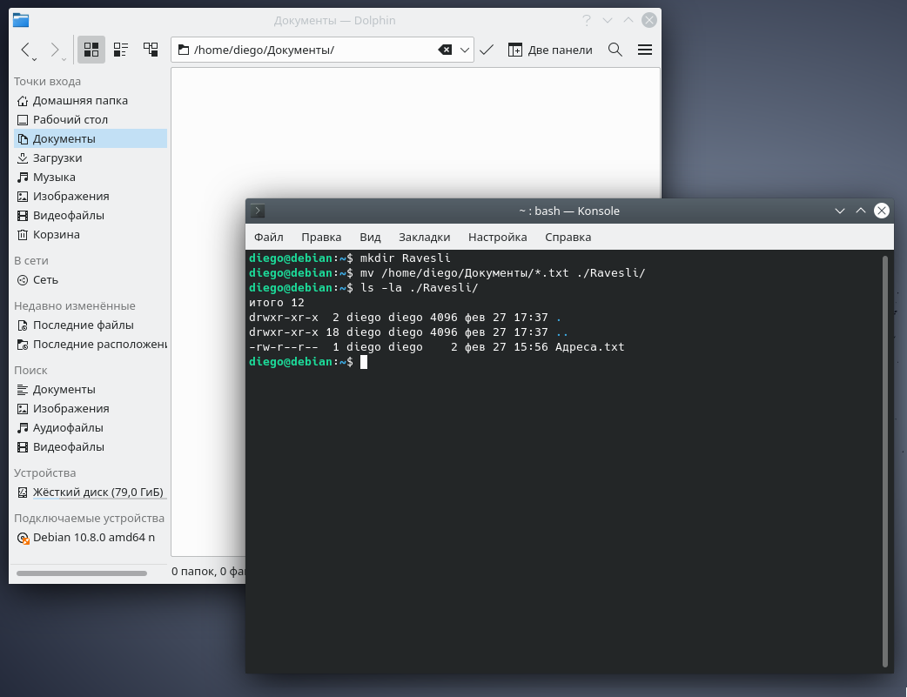
Task: Clear the location bar text
Action: point(445,50)
